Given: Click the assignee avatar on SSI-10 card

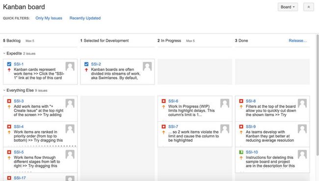Looking at the screenshot, I should click(x=302, y=155).
